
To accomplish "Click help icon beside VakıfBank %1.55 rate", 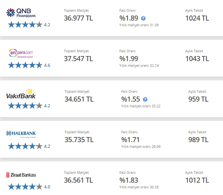I will coord(145,99).
